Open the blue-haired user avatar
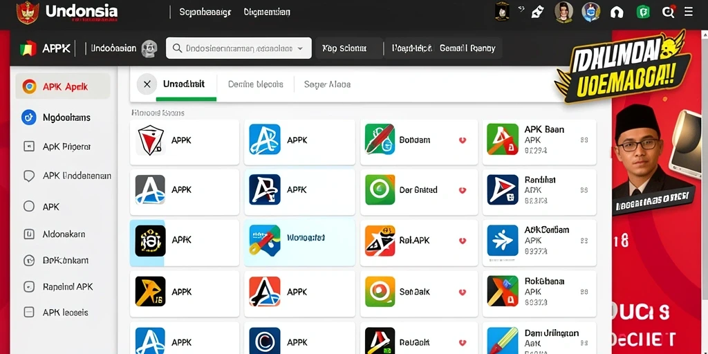Screen dimensions: 708x354 point(590,12)
